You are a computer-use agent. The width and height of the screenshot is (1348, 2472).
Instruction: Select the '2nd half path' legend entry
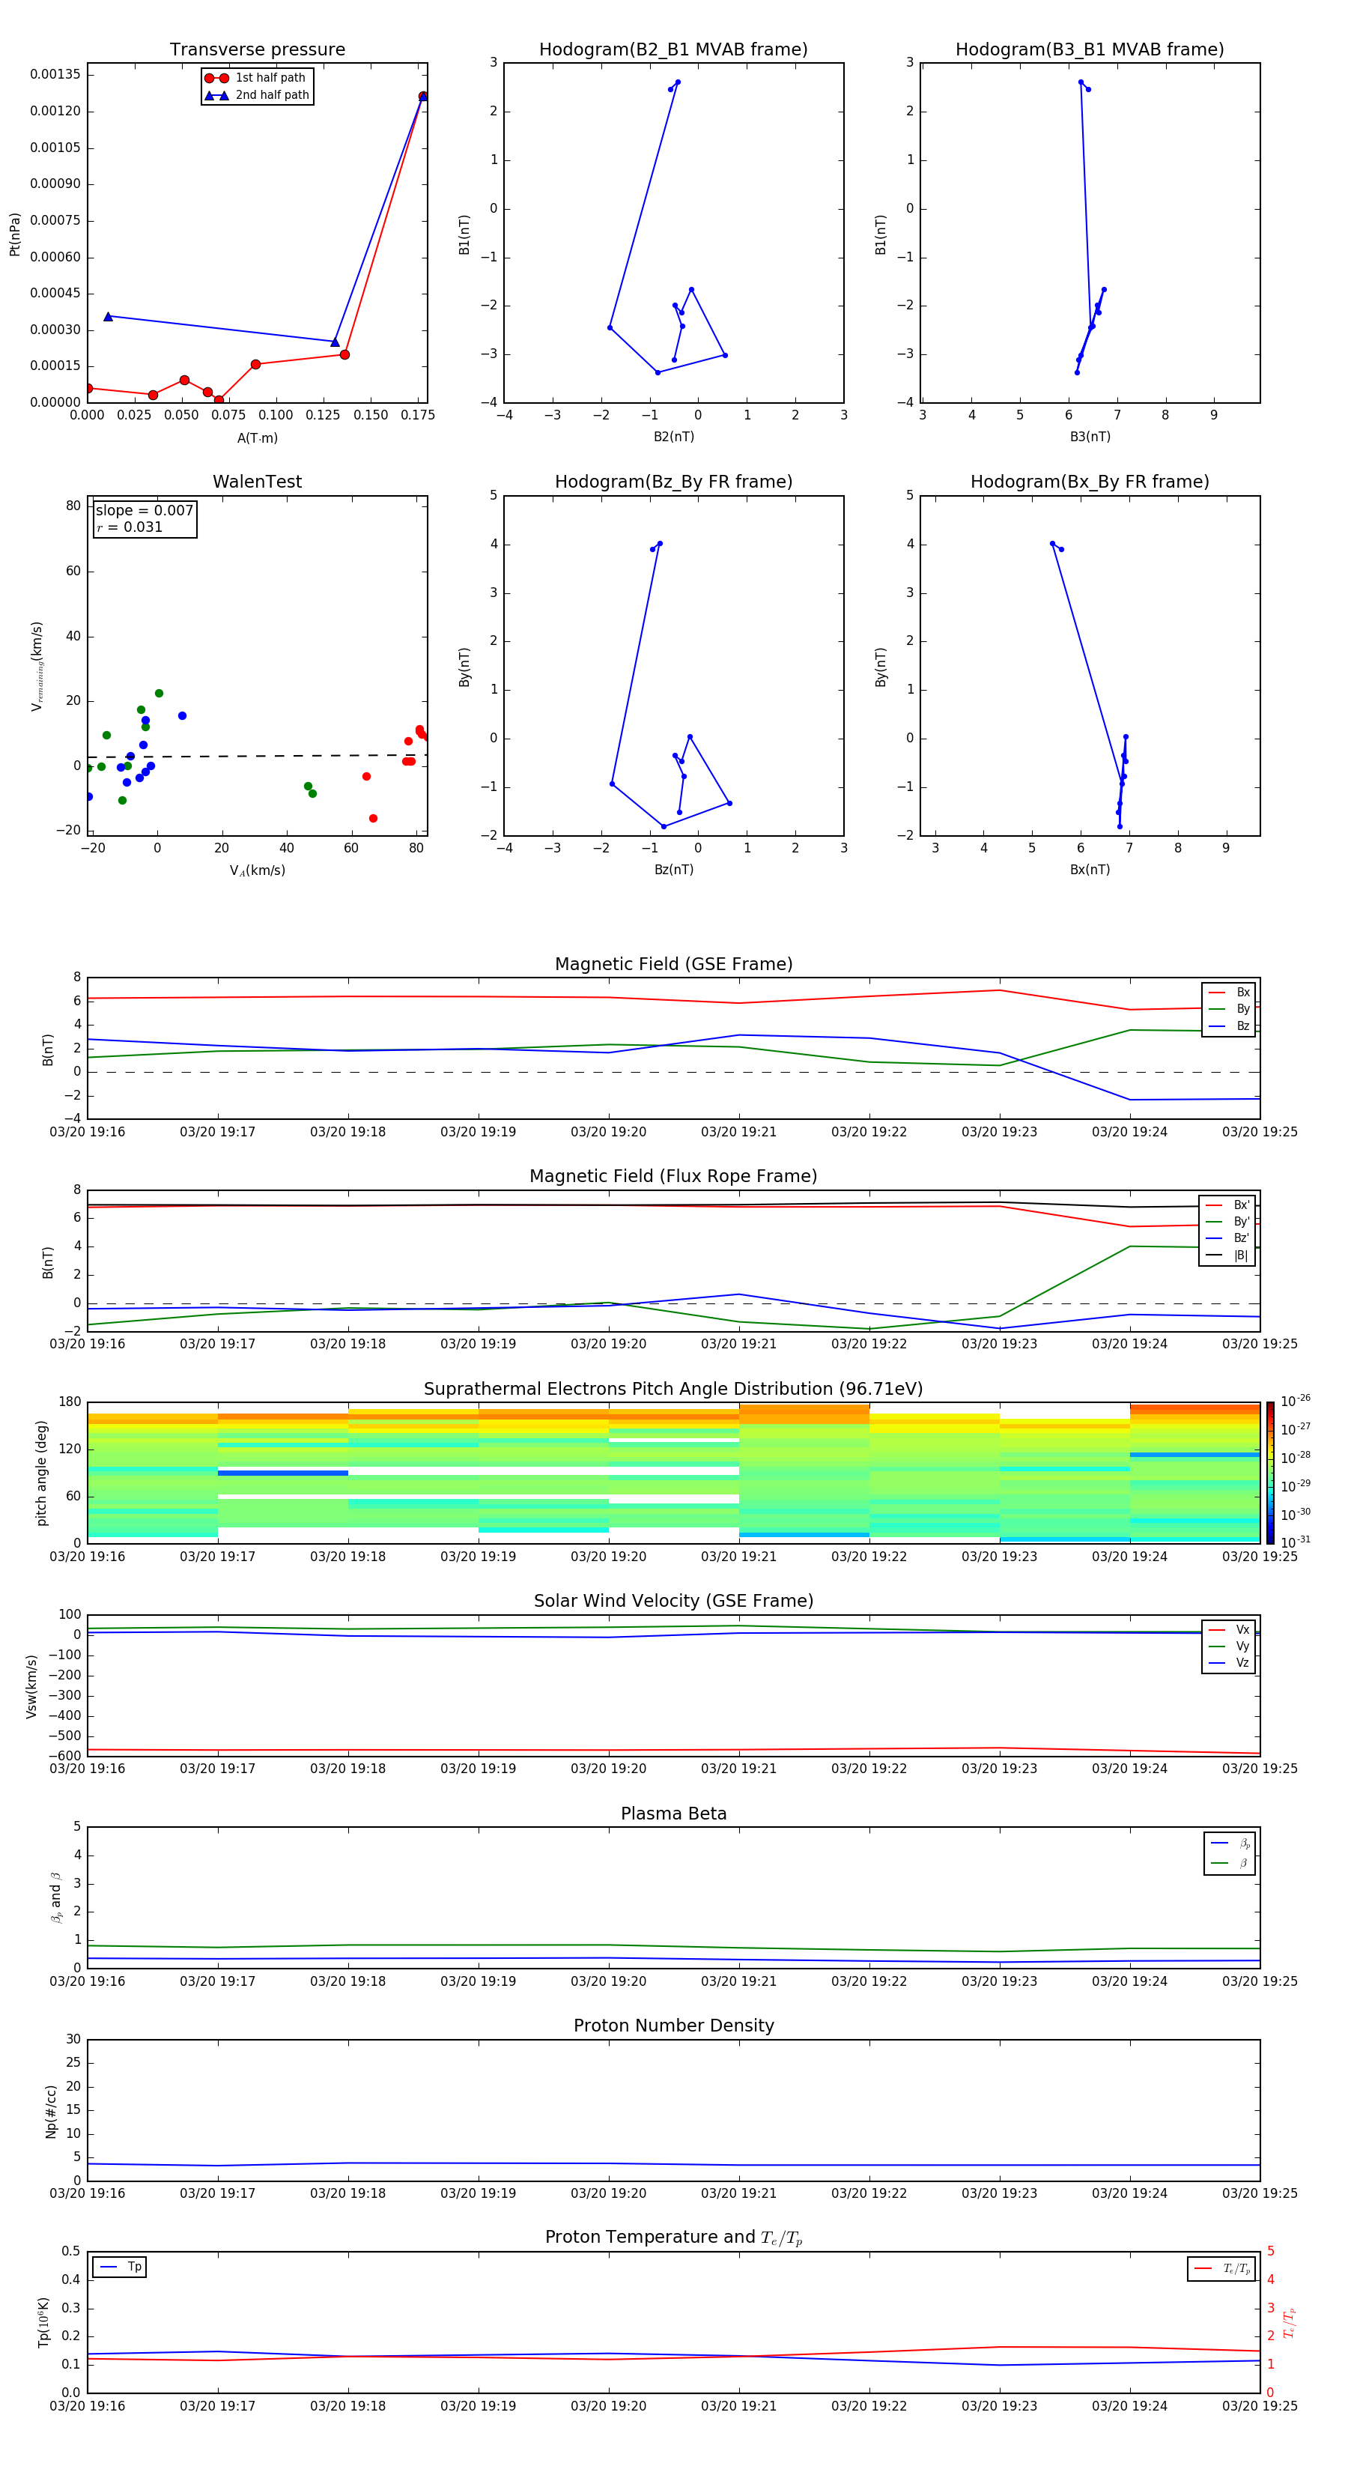click(256, 95)
